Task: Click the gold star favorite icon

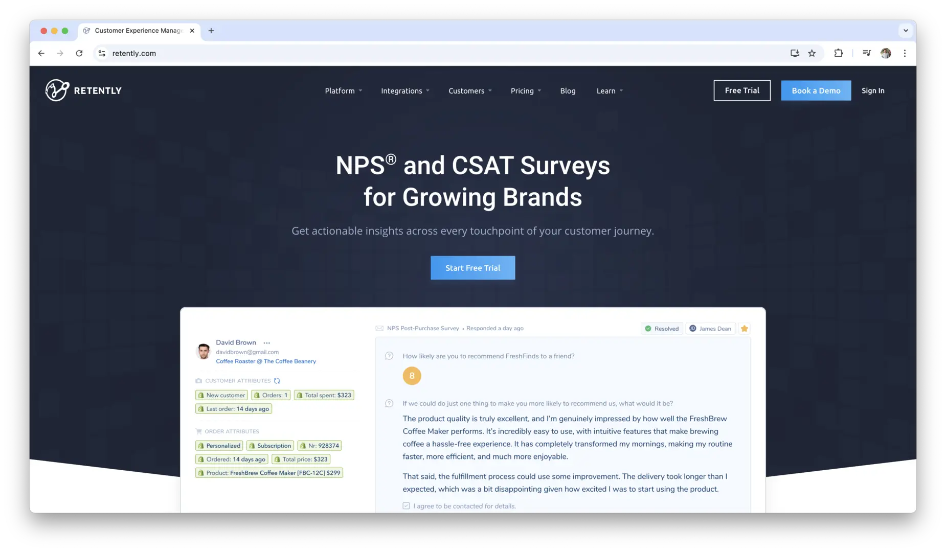Action: click(x=744, y=329)
